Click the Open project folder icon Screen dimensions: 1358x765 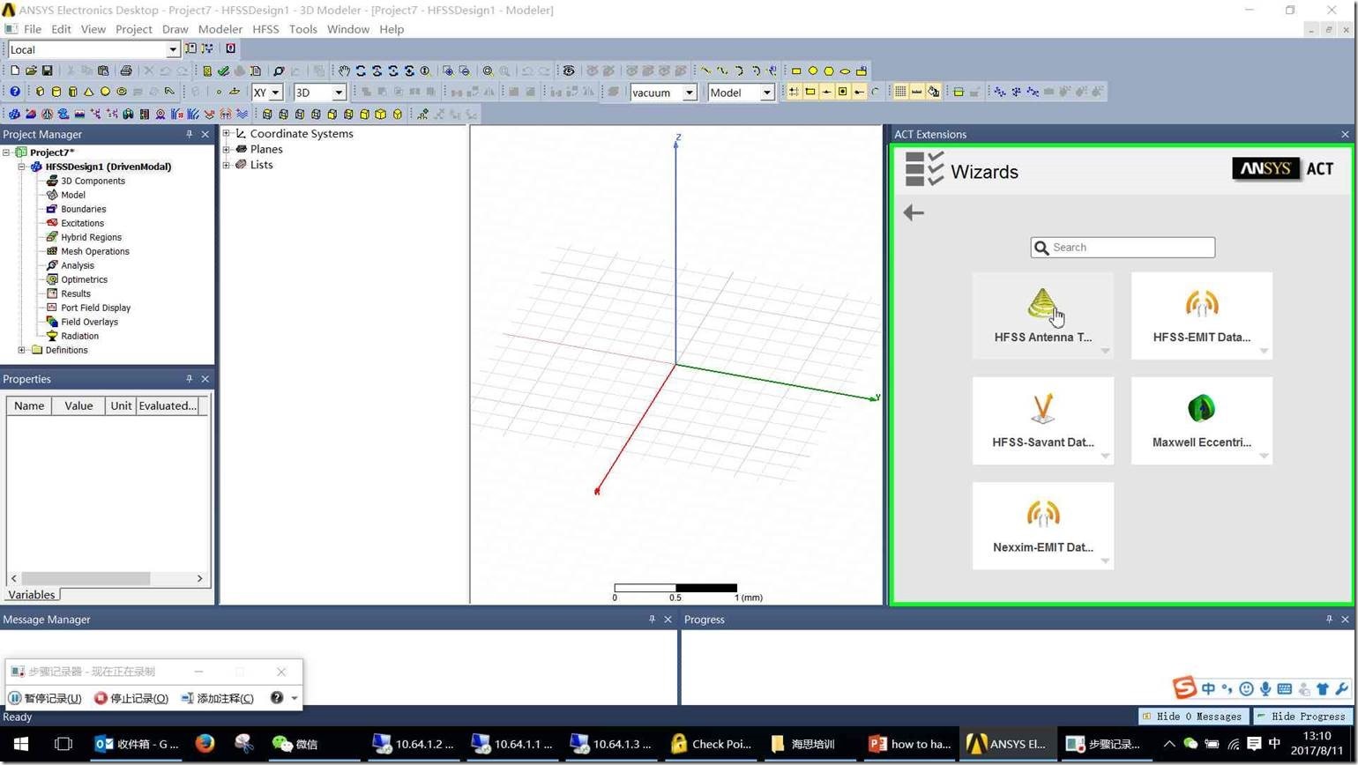(31, 71)
